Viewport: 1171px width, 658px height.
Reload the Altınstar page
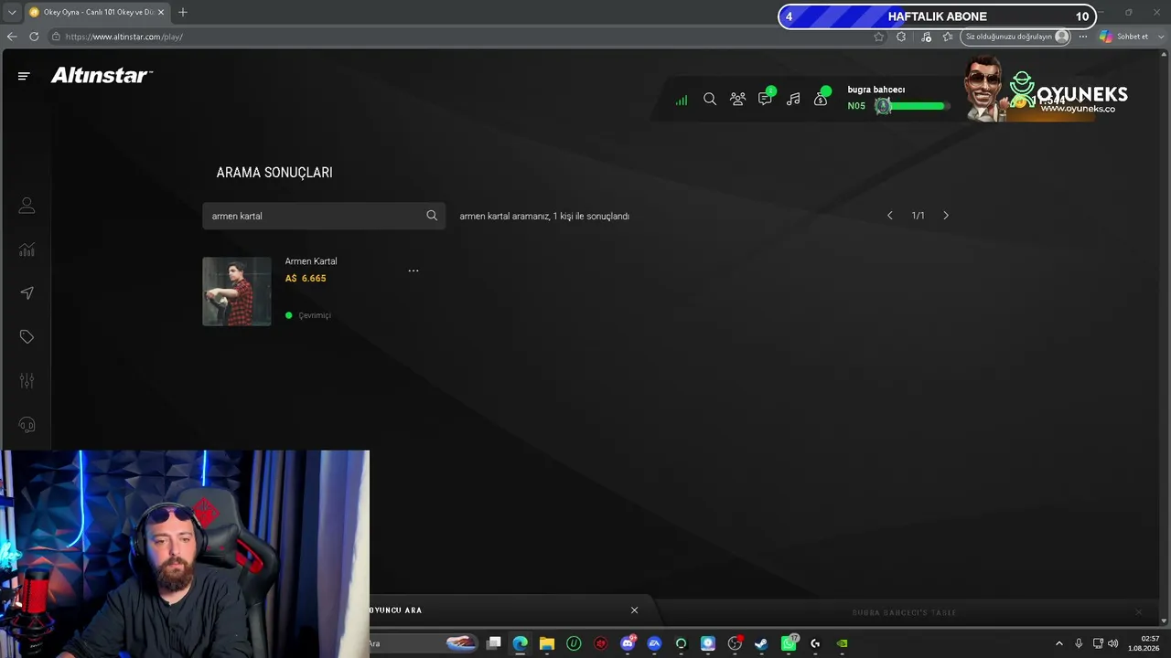pyautogui.click(x=34, y=37)
